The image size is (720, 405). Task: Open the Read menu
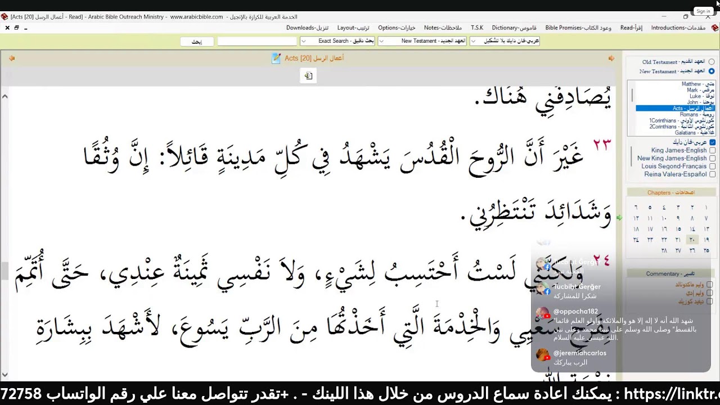[631, 28]
